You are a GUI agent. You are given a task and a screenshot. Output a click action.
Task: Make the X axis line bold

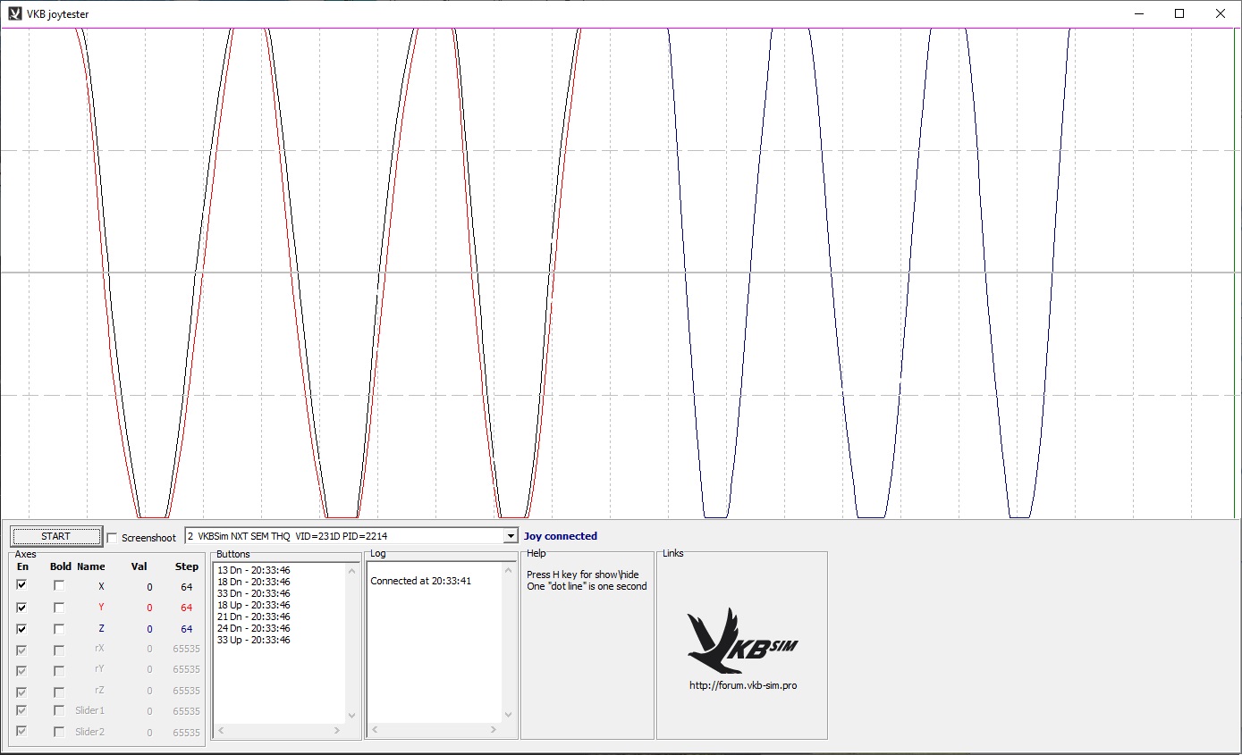point(59,585)
